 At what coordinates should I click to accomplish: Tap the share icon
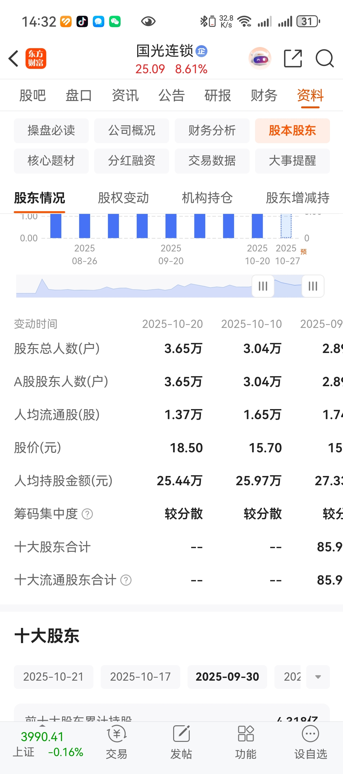pyautogui.click(x=293, y=58)
